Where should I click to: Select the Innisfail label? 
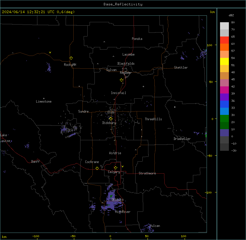click(x=118, y=93)
